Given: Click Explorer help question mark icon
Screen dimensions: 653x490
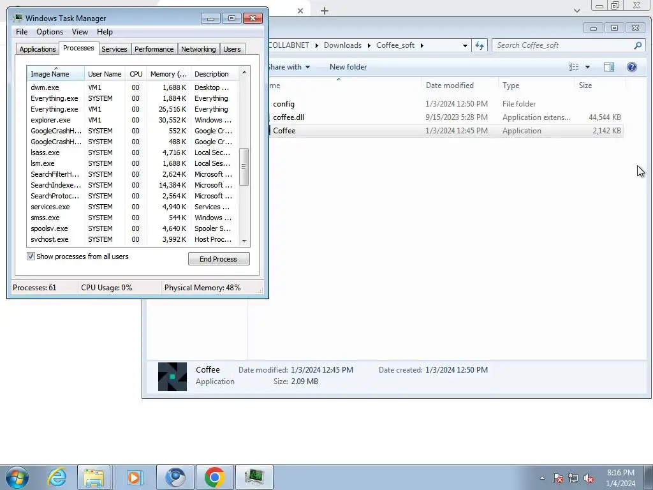Looking at the screenshot, I should click(632, 67).
